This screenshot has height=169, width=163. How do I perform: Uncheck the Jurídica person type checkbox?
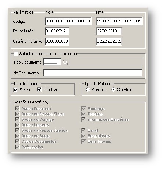[x=39, y=89]
